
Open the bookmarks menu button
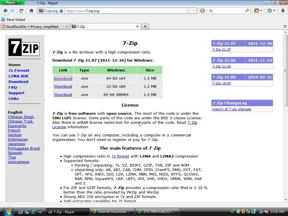pyautogui.click(x=258, y=11)
